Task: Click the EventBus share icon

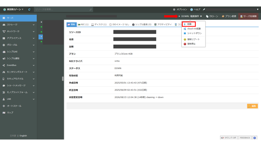Action: pyautogui.click(x=4, y=65)
